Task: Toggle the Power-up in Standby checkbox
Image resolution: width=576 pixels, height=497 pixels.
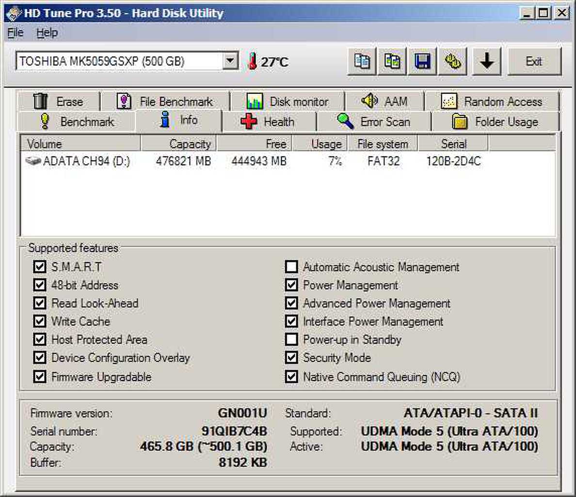Action: click(292, 339)
